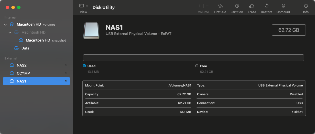Unmount the NAS1 volume from toolbar

tap(283, 6)
